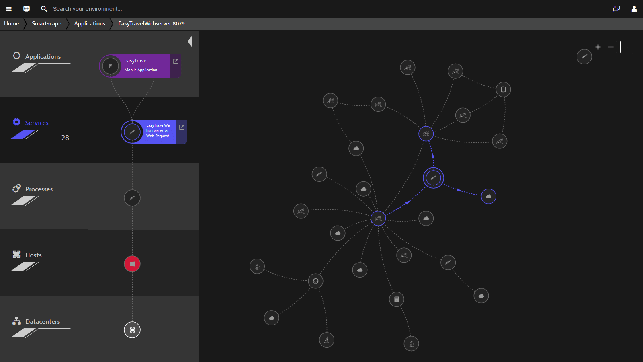
Task: Select the datacenter node in Datacenters row
Action: click(132, 330)
